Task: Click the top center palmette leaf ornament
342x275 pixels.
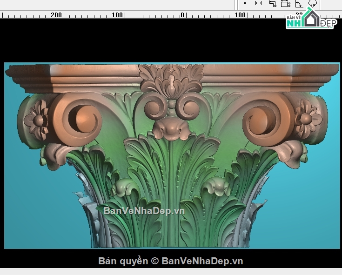Action: pyautogui.click(x=172, y=77)
